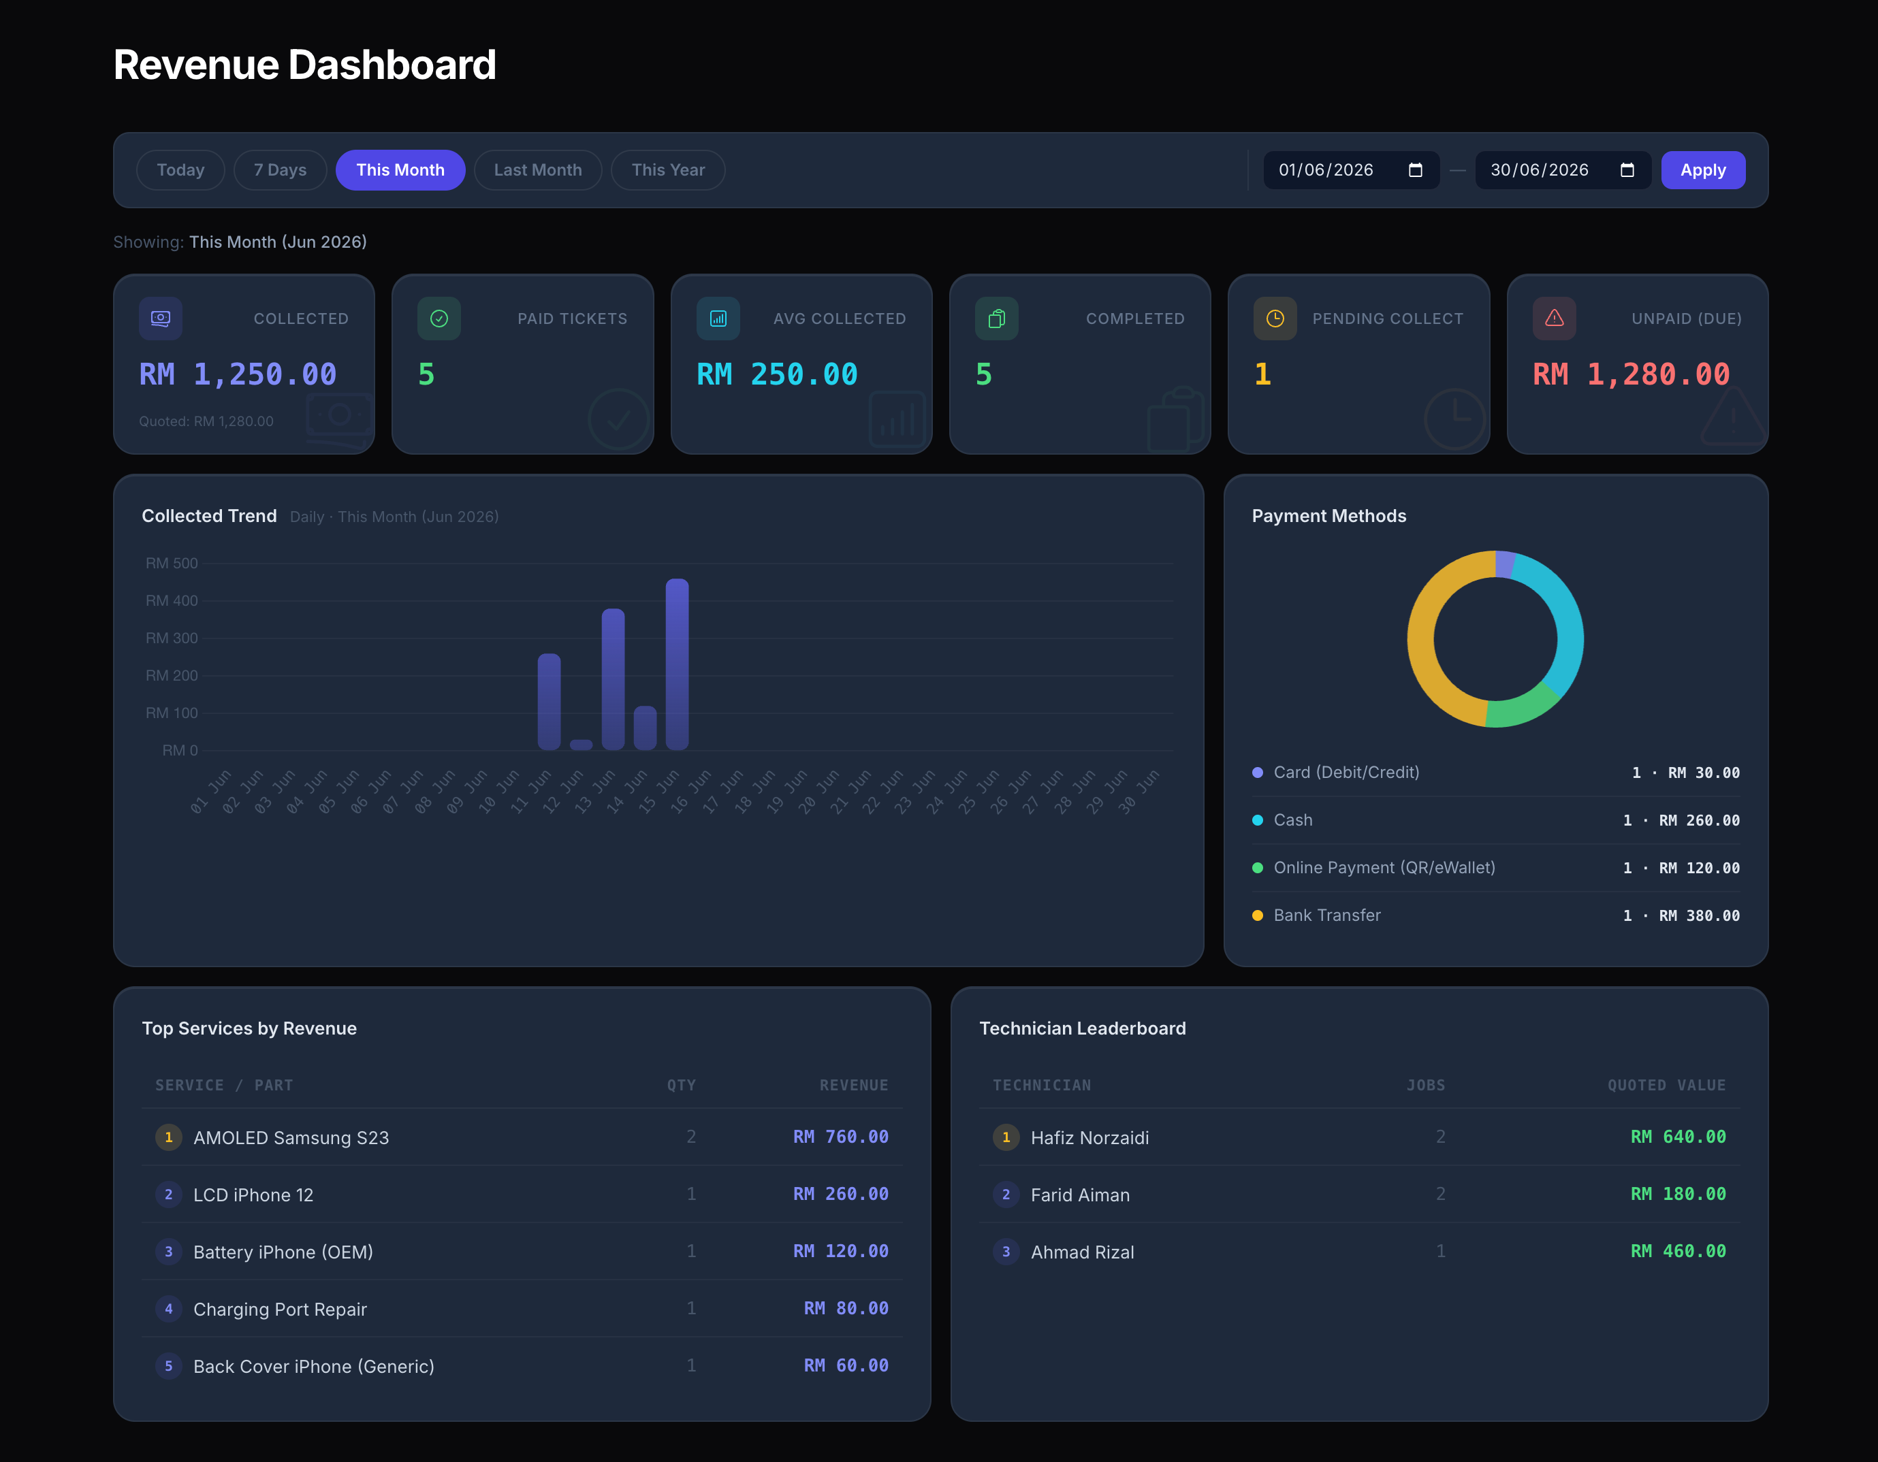
Task: Click the start date field 01/06/2026
Action: (1351, 170)
